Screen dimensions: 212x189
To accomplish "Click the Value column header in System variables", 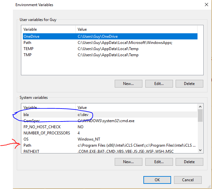I will click(136, 107).
